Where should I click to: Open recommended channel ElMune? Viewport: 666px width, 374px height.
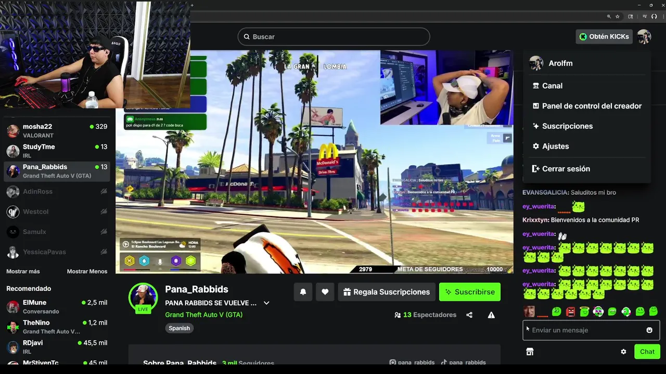tap(57, 306)
